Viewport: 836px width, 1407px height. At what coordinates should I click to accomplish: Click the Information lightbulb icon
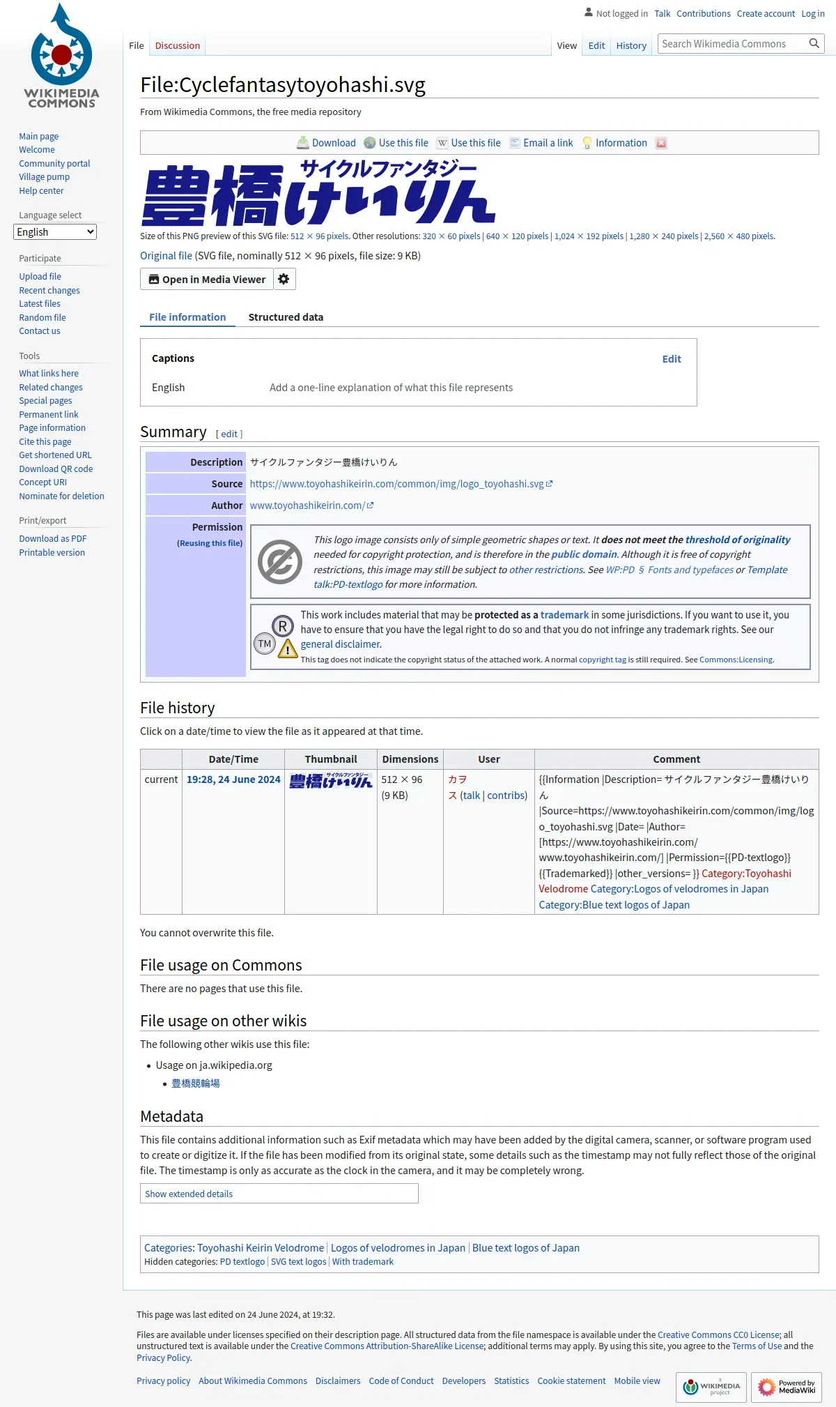pyautogui.click(x=587, y=143)
